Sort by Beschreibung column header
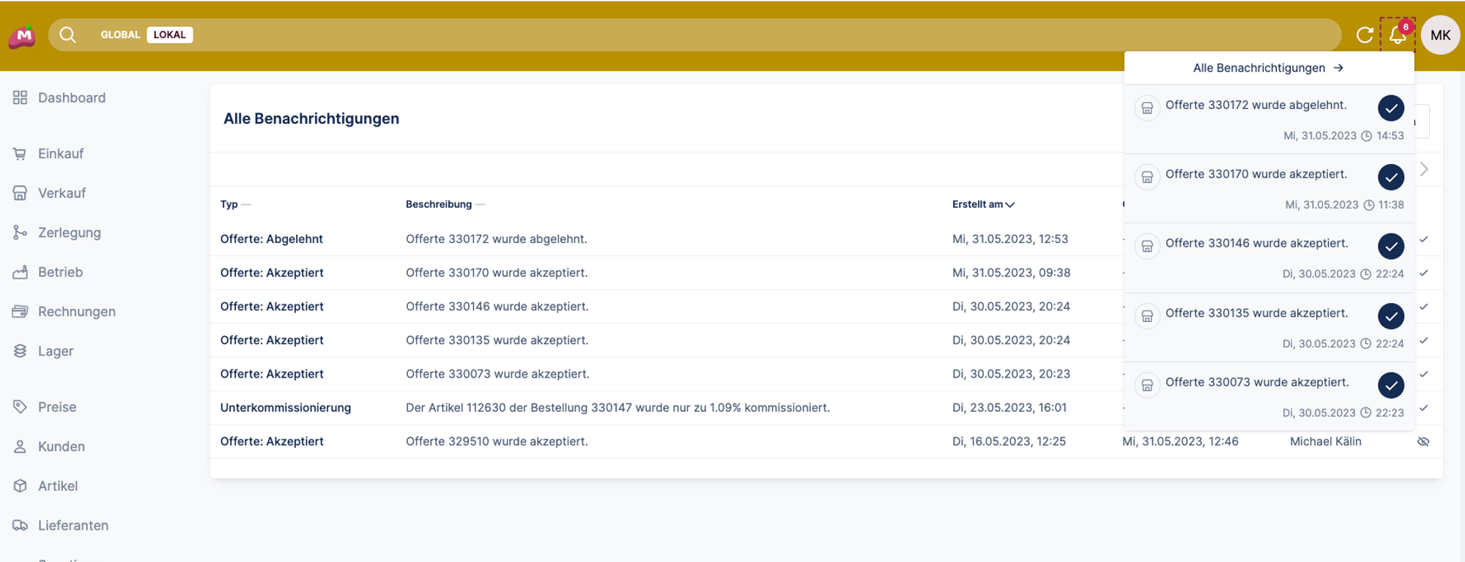Screen dimensions: 1465x562 (439, 204)
